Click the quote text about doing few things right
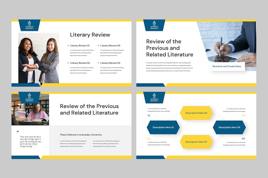Image resolution: width=268 pixels, height=178 pixels. (x=30, y=142)
